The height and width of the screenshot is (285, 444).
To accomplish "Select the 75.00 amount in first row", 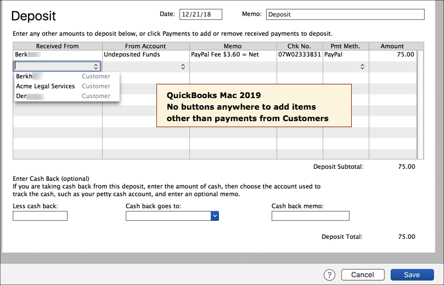I will (x=406, y=55).
